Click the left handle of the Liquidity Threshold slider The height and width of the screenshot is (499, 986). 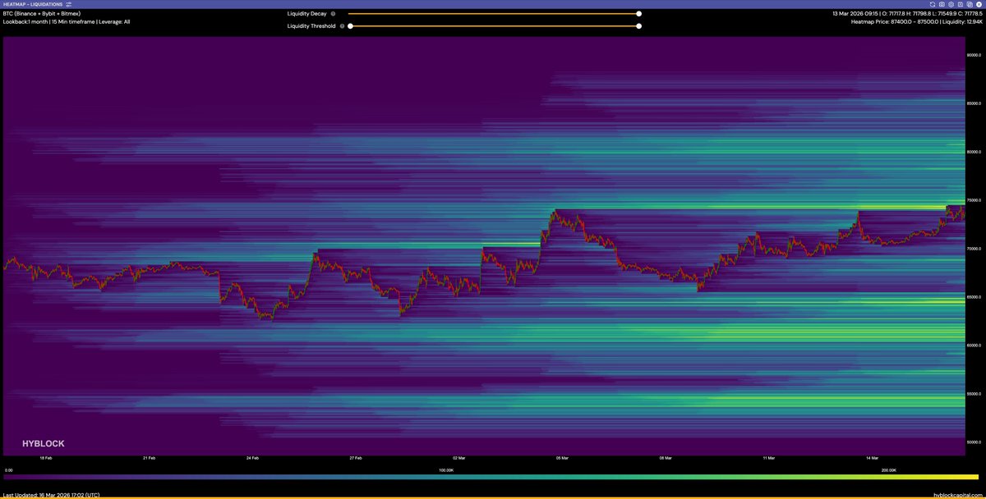pos(350,25)
